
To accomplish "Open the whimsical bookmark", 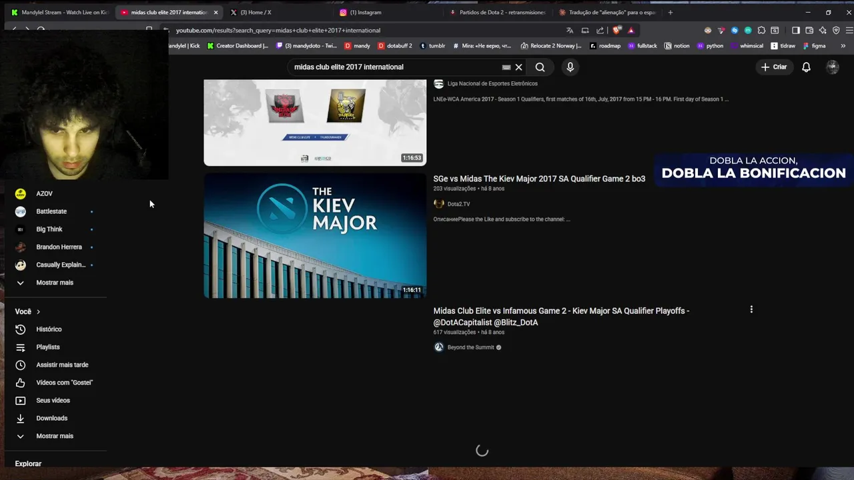I will (x=747, y=46).
